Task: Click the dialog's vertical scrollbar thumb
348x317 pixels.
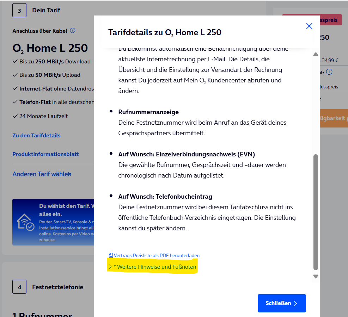Action: pyautogui.click(x=316, y=212)
